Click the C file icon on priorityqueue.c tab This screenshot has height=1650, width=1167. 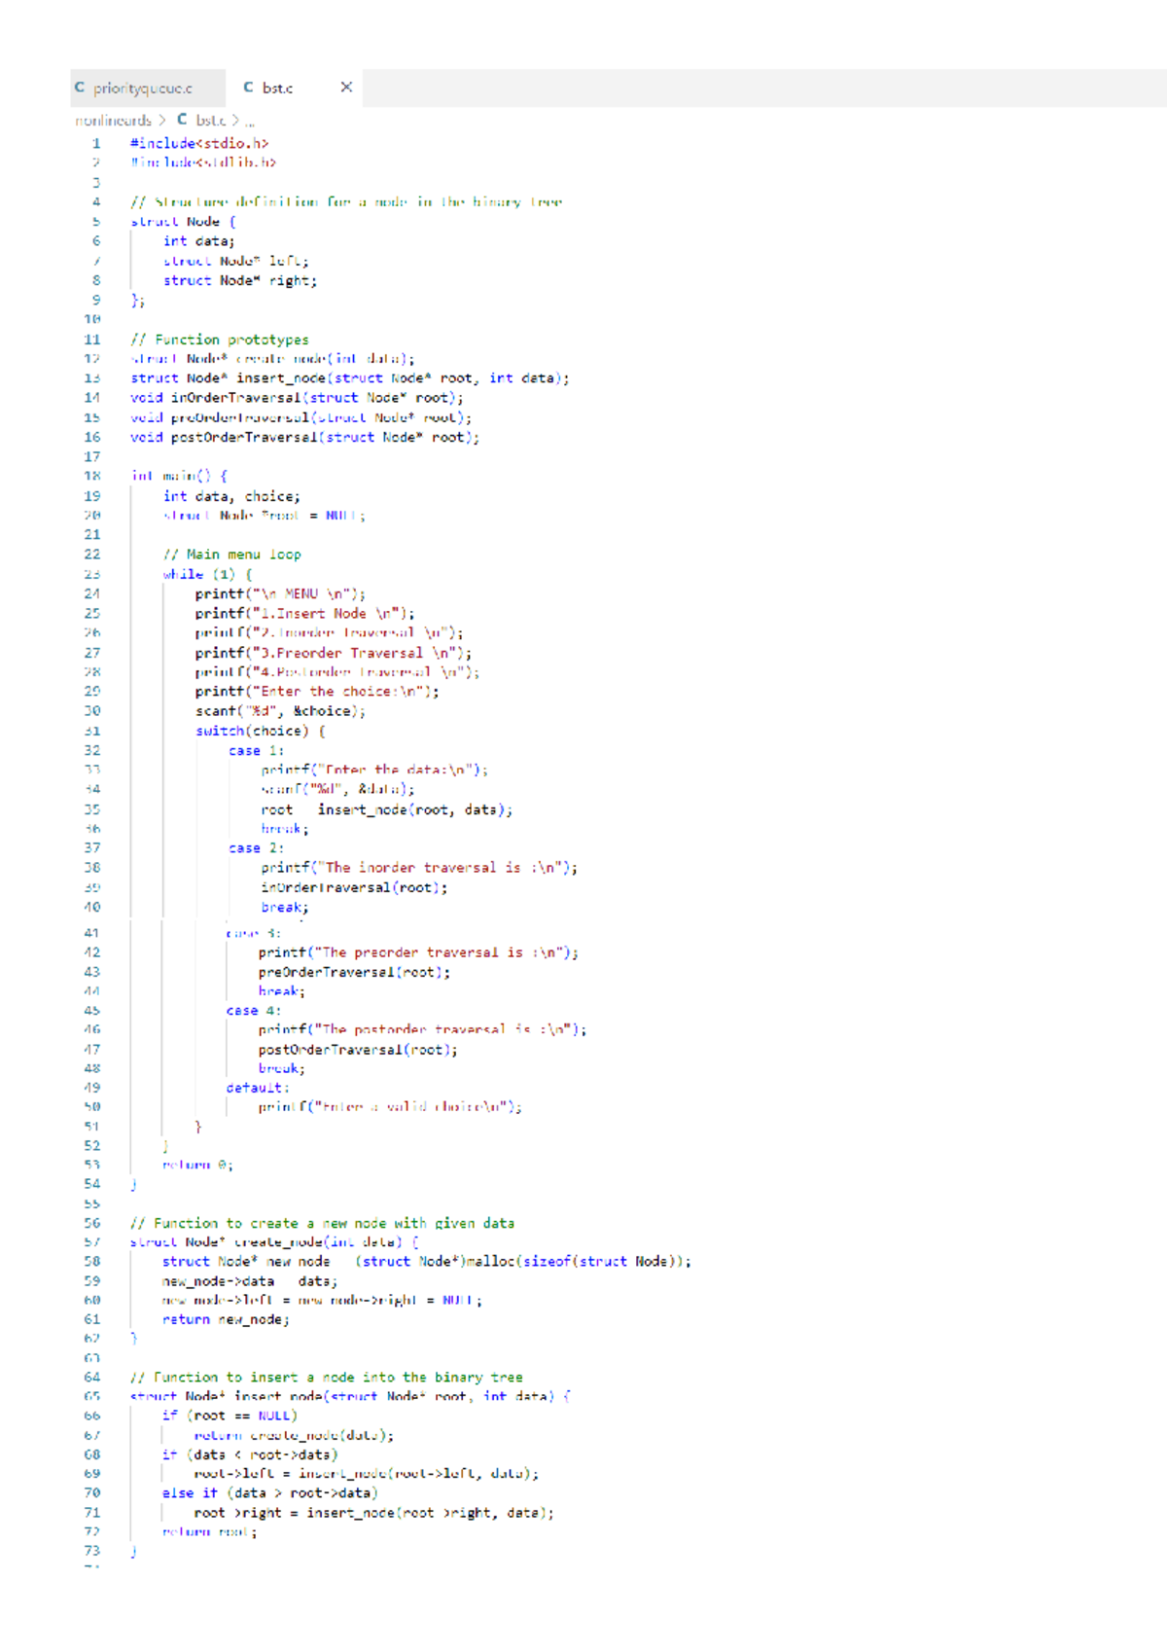point(80,88)
